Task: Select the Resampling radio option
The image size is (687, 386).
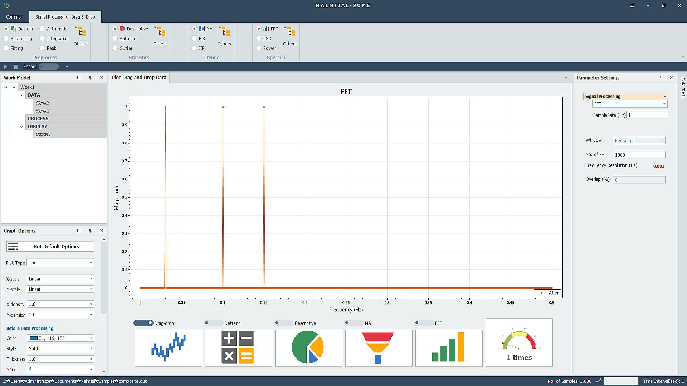Action: pos(6,39)
